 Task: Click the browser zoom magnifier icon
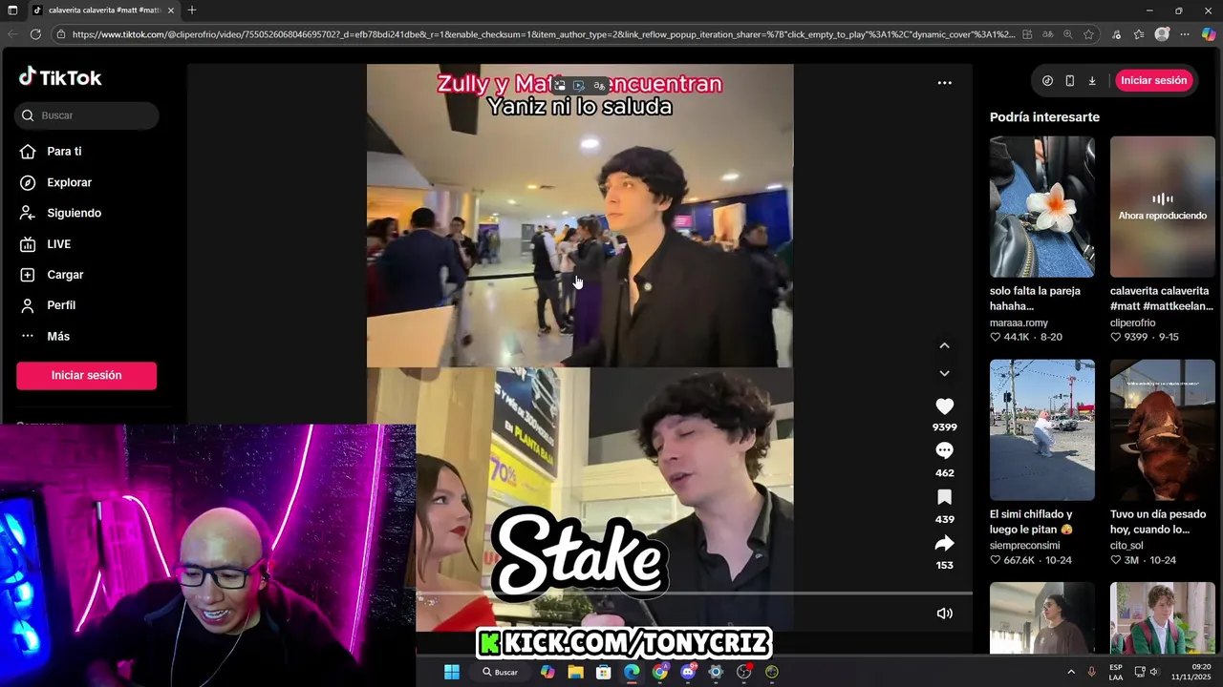[x=1067, y=34]
